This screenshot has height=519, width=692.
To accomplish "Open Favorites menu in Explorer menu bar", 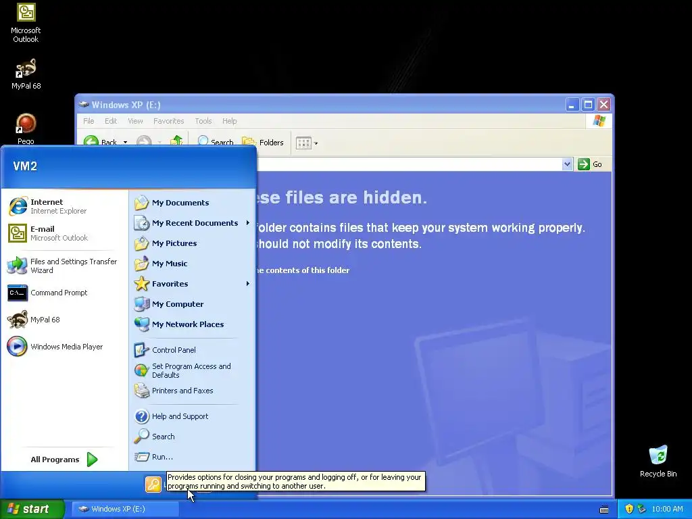I will point(168,121).
